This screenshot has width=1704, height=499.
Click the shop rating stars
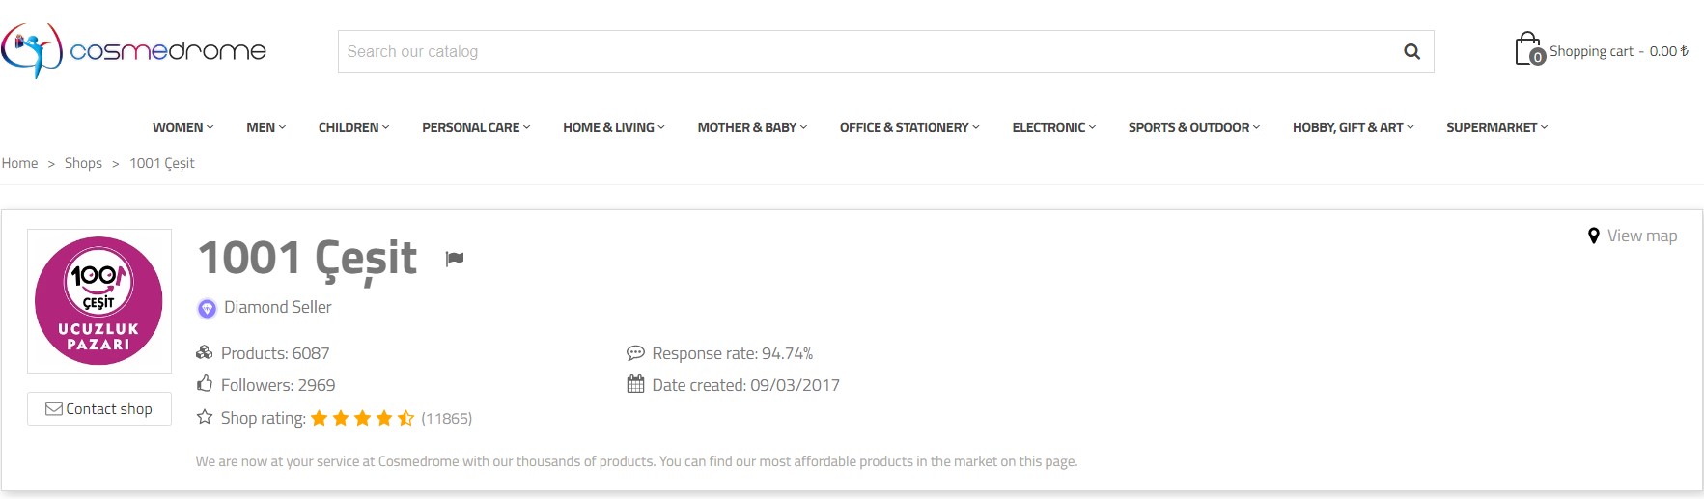coord(362,418)
